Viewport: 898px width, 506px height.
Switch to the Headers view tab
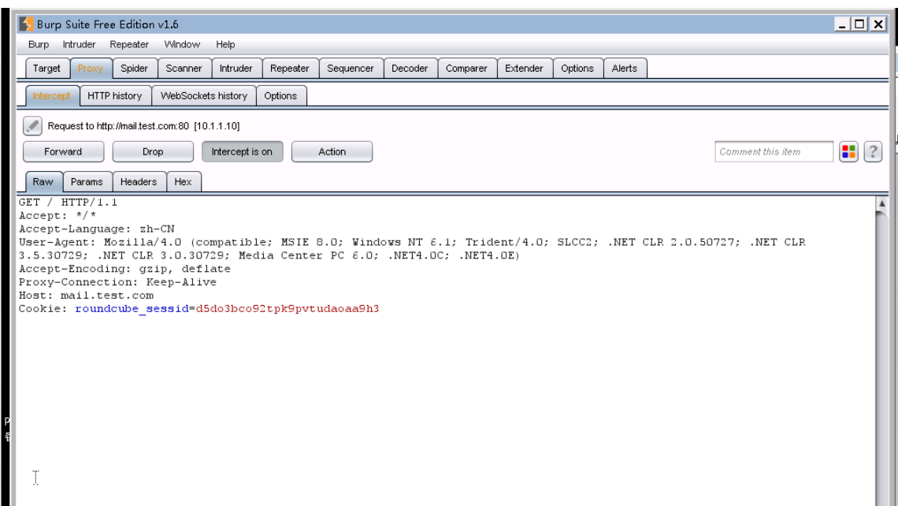[139, 181]
